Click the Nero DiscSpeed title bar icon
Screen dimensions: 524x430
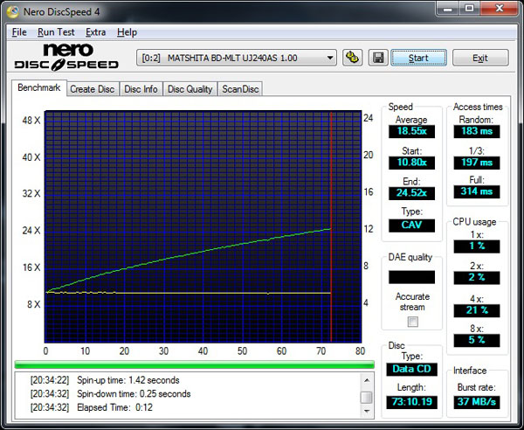point(13,11)
